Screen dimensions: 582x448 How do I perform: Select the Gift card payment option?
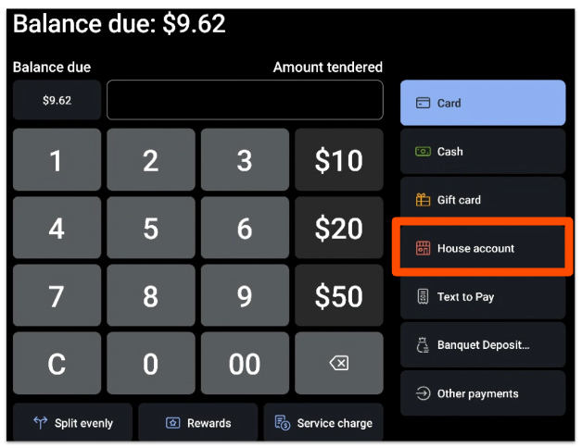tap(482, 200)
